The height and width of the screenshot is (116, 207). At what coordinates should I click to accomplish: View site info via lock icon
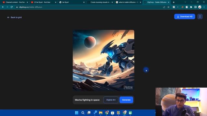(x=17, y=7)
